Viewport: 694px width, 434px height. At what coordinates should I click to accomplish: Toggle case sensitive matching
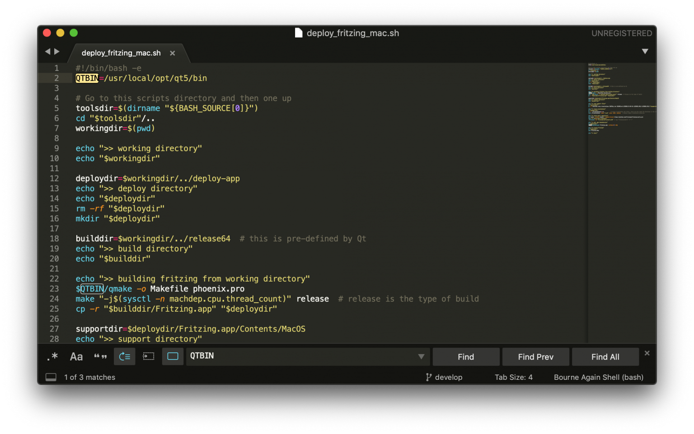point(76,356)
